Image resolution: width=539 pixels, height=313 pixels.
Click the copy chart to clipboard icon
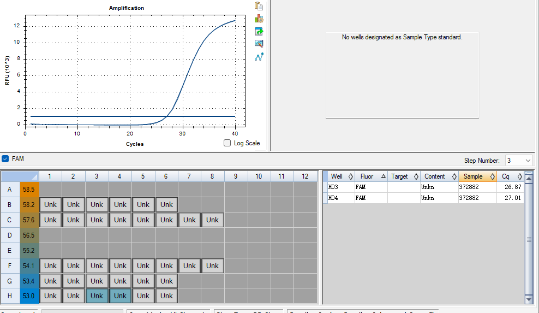pos(259,6)
